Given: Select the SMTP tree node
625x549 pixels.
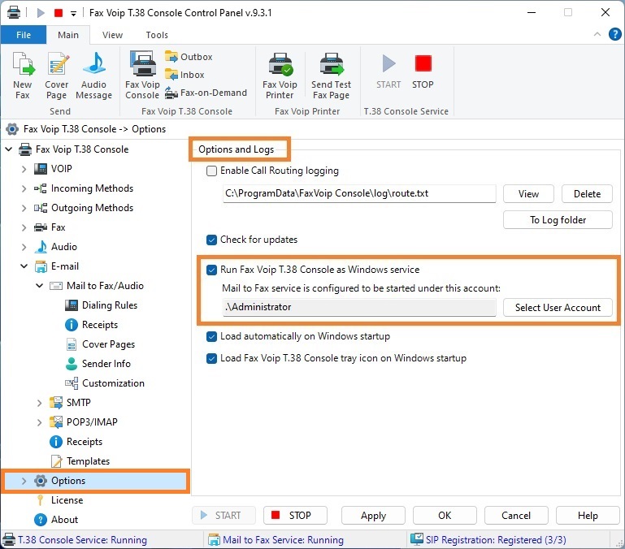Looking at the screenshot, I should point(79,403).
